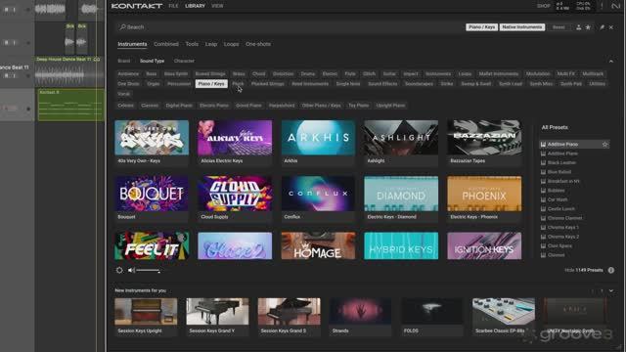This screenshot has height=352, width=626.
Task: Switch to the Loops tab
Action: (231, 44)
